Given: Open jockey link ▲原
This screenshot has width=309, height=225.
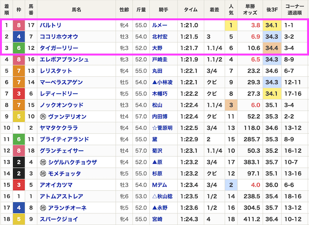Looking at the screenshot, I should [x=157, y=162].
